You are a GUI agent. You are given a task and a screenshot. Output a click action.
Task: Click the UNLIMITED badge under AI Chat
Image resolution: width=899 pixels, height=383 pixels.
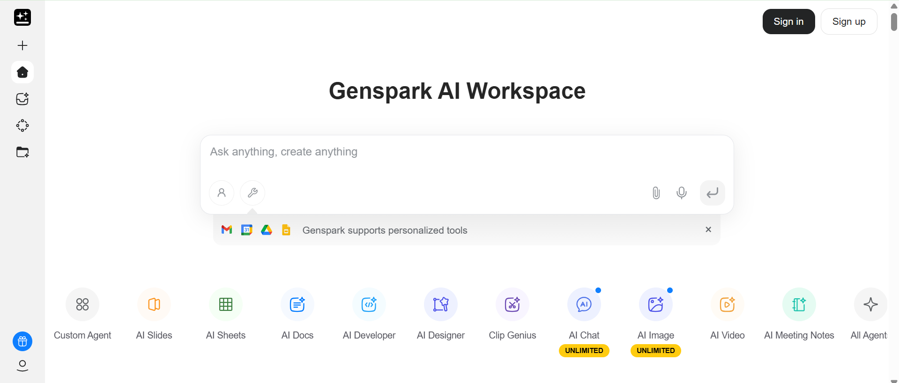(584, 351)
